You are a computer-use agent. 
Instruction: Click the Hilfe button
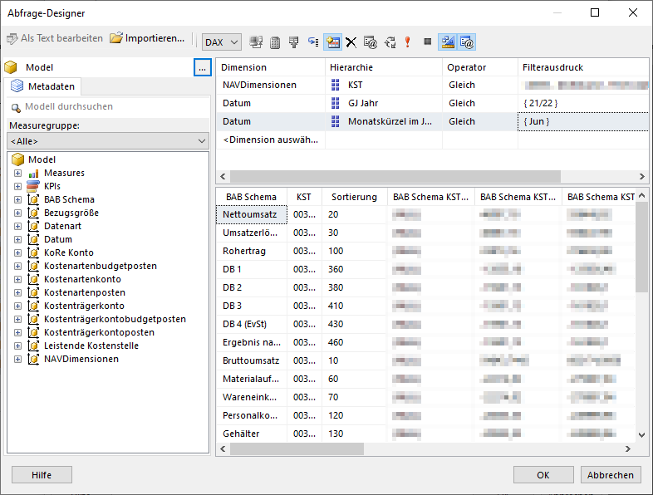(x=42, y=475)
